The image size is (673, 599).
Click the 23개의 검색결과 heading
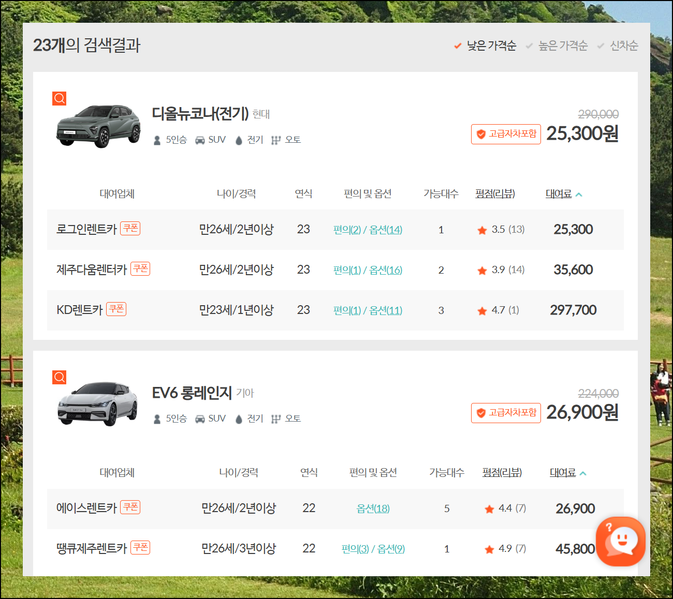click(x=87, y=45)
